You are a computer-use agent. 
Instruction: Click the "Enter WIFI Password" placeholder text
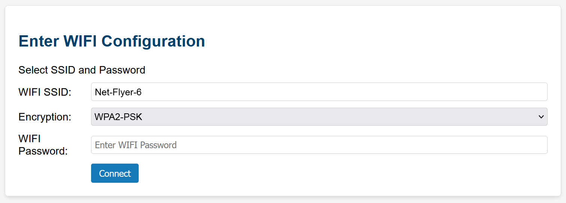coord(136,145)
